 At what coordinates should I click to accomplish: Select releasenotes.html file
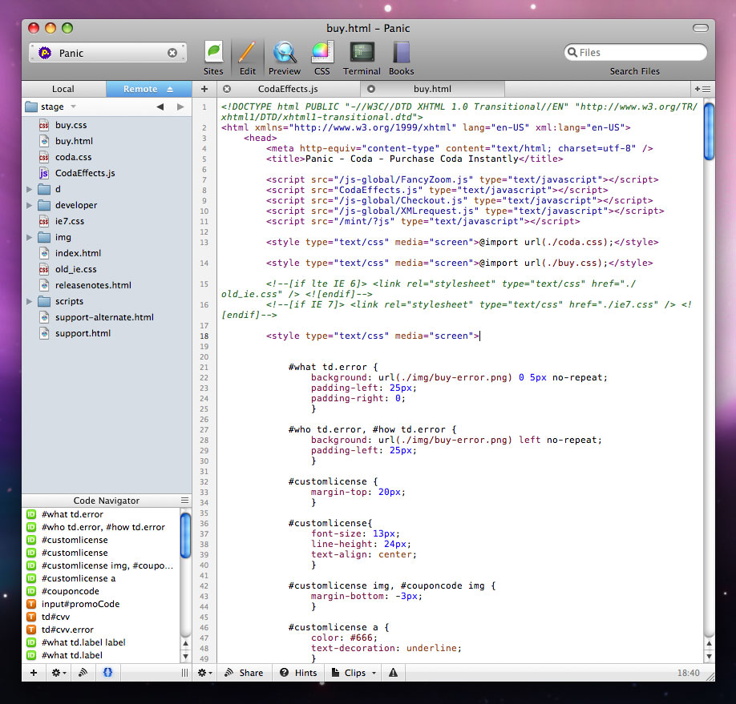pos(107,285)
